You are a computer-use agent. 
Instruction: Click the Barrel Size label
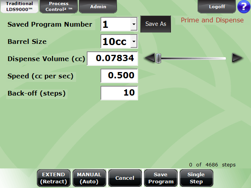(x=27, y=42)
